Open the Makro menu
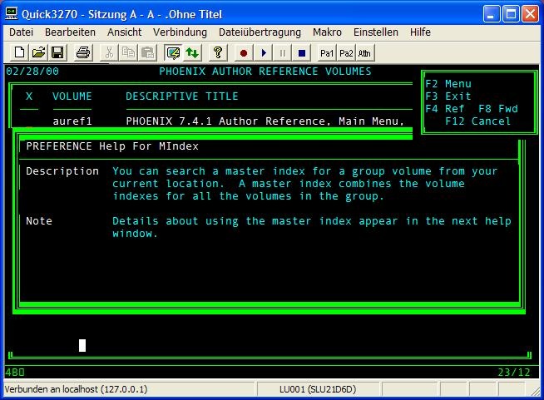 [327, 32]
